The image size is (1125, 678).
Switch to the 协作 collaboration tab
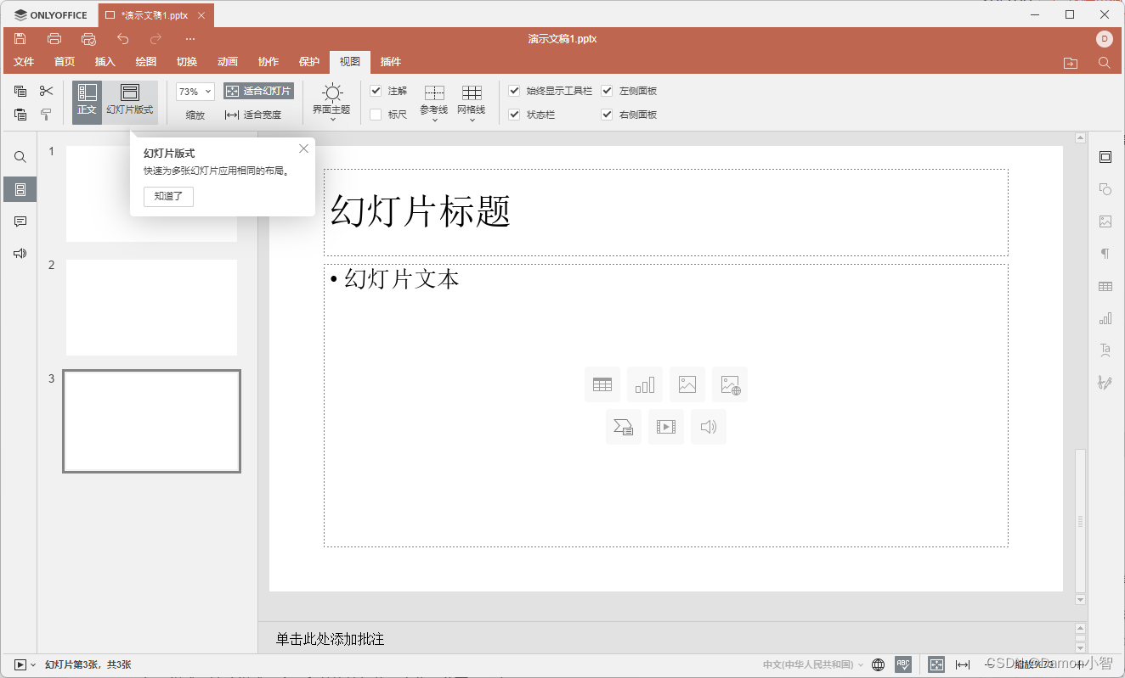pyautogui.click(x=269, y=62)
